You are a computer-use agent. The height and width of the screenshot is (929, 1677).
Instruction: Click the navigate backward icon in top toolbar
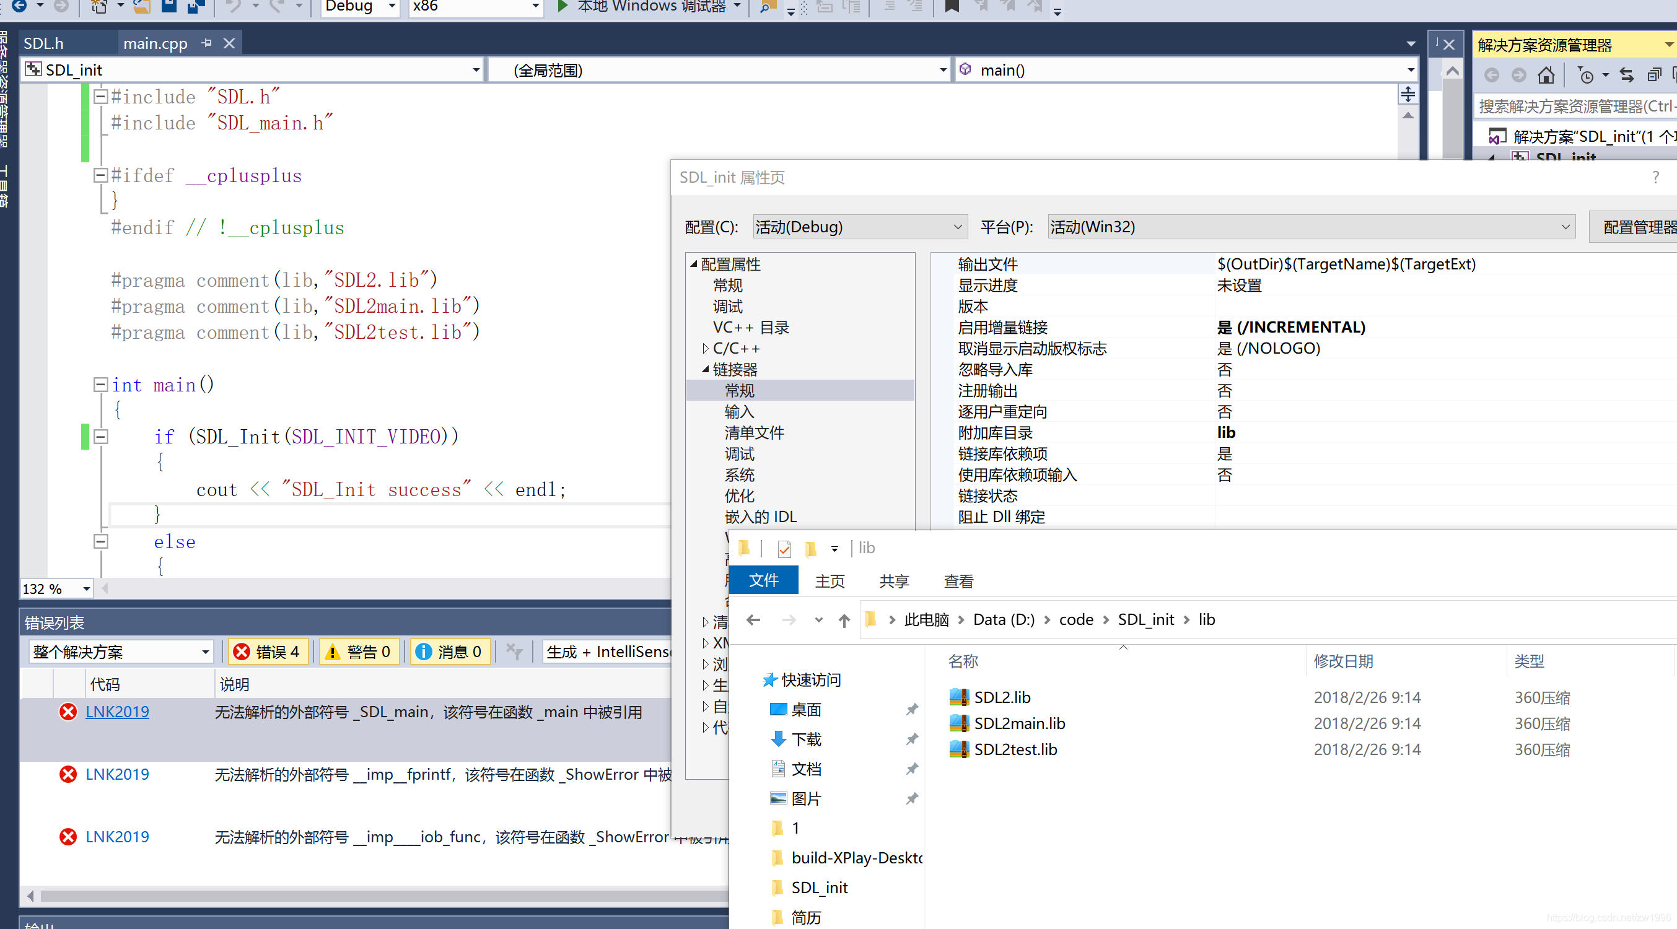pyautogui.click(x=20, y=7)
